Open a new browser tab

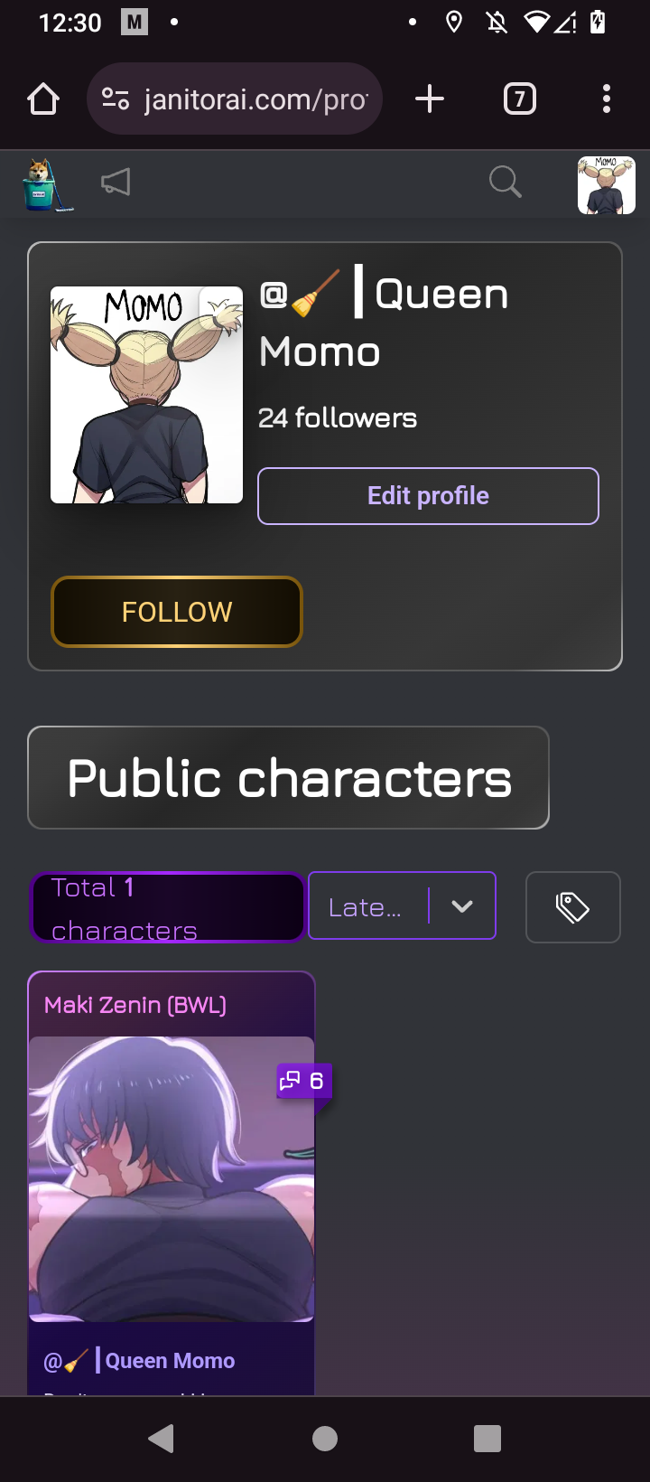pyautogui.click(x=430, y=99)
